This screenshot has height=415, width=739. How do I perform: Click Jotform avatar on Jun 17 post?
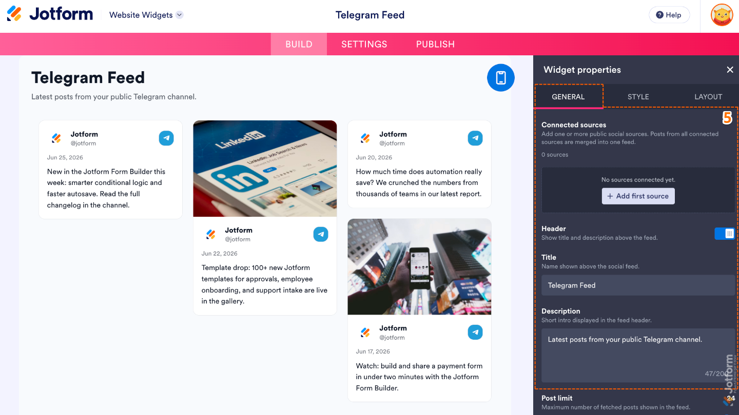(365, 333)
